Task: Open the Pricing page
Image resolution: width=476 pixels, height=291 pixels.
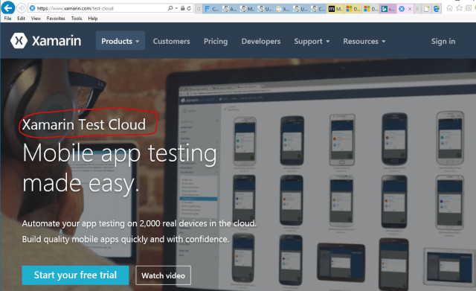Action: coord(216,42)
